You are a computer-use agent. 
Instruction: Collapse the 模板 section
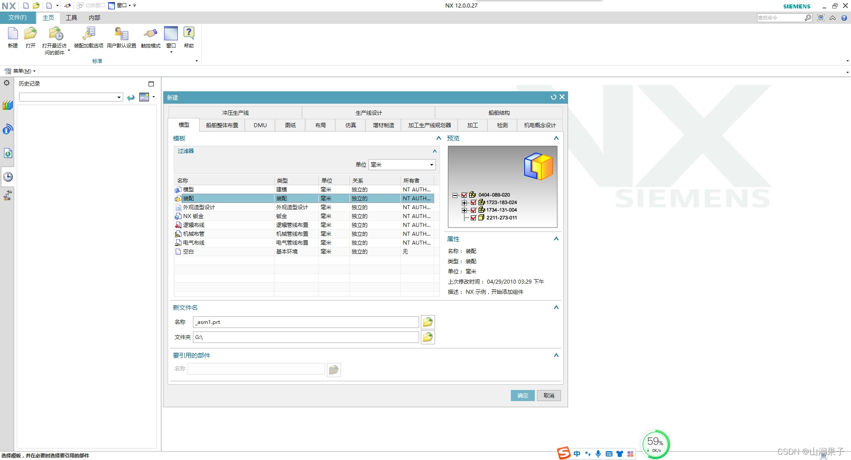coord(439,138)
